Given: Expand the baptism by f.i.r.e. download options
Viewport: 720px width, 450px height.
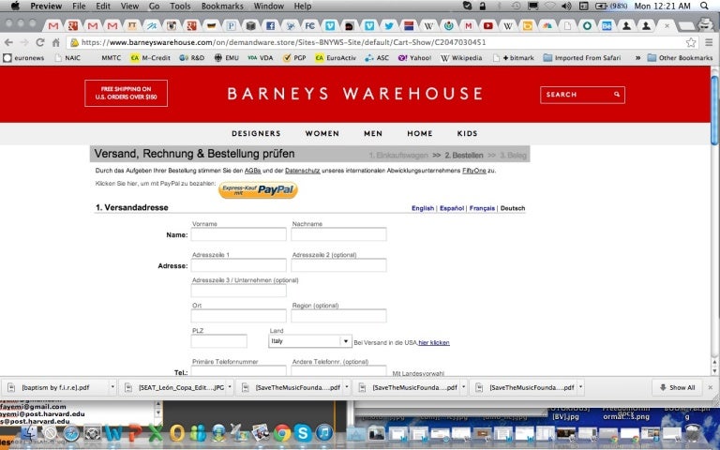Looking at the screenshot, I should pos(112,387).
